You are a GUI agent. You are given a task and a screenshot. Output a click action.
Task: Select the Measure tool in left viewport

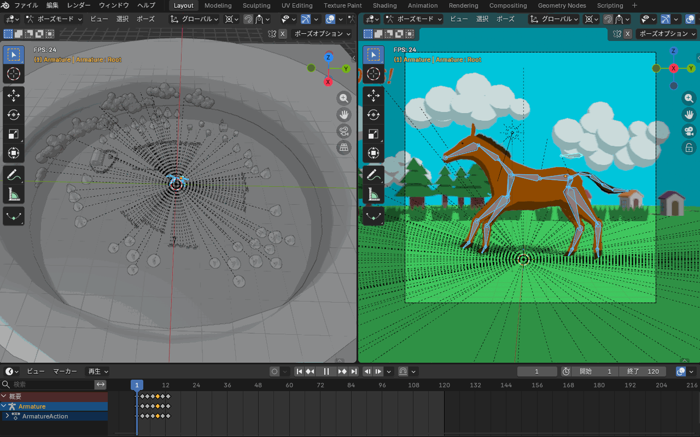14,194
